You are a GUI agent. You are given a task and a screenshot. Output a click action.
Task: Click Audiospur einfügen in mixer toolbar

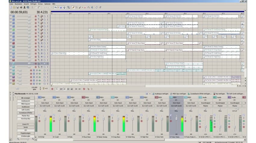point(160,94)
